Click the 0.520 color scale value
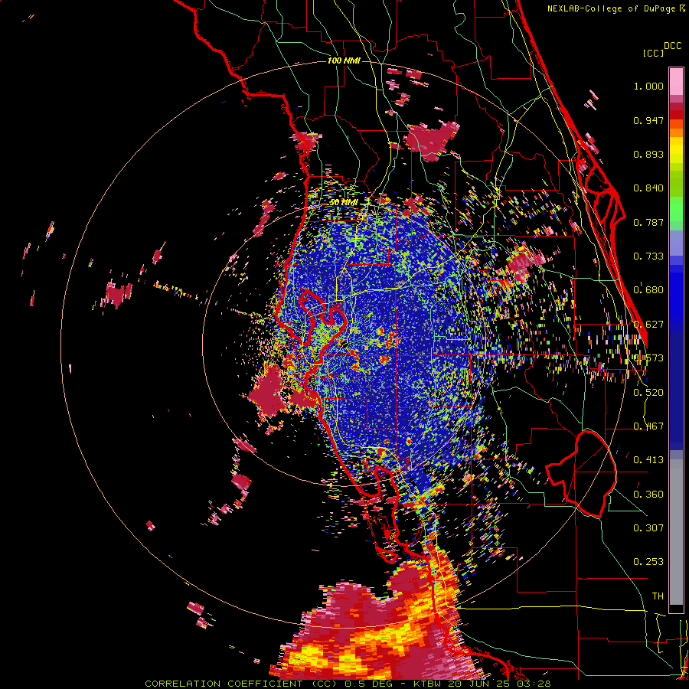Viewport: 689px width, 689px height. 648,392
